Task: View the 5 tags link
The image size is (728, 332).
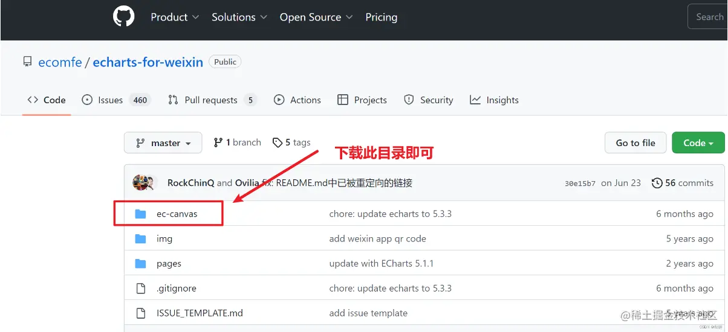Action: pos(291,142)
